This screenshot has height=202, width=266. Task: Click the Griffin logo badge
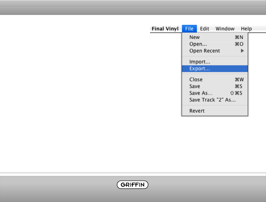point(132,184)
